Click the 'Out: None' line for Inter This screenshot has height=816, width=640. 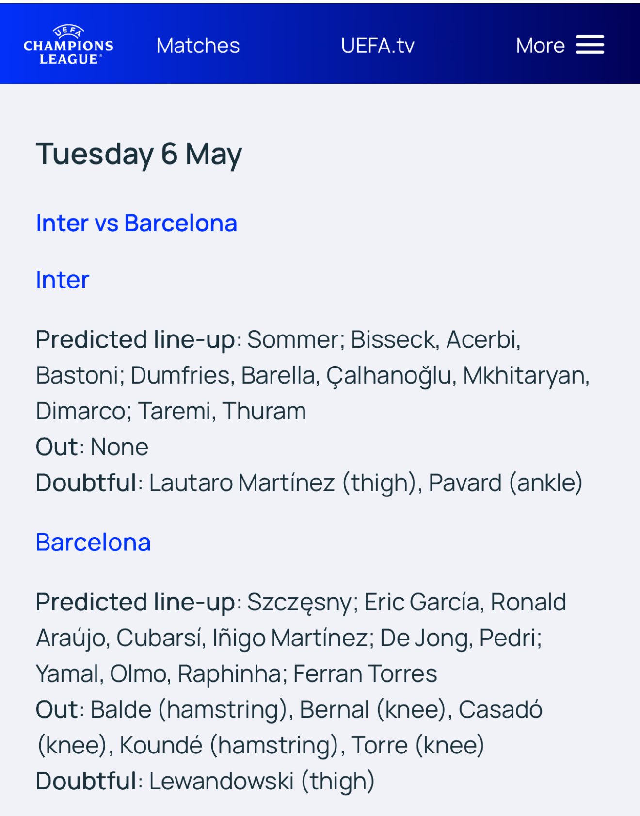[x=92, y=447]
